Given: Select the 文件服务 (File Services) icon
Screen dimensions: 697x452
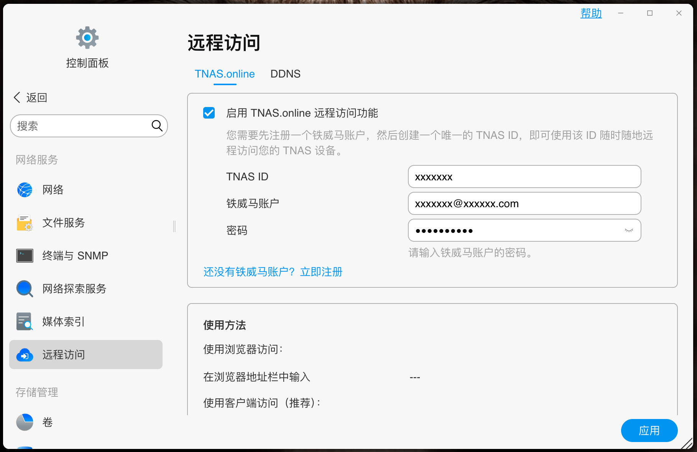Looking at the screenshot, I should [24, 223].
